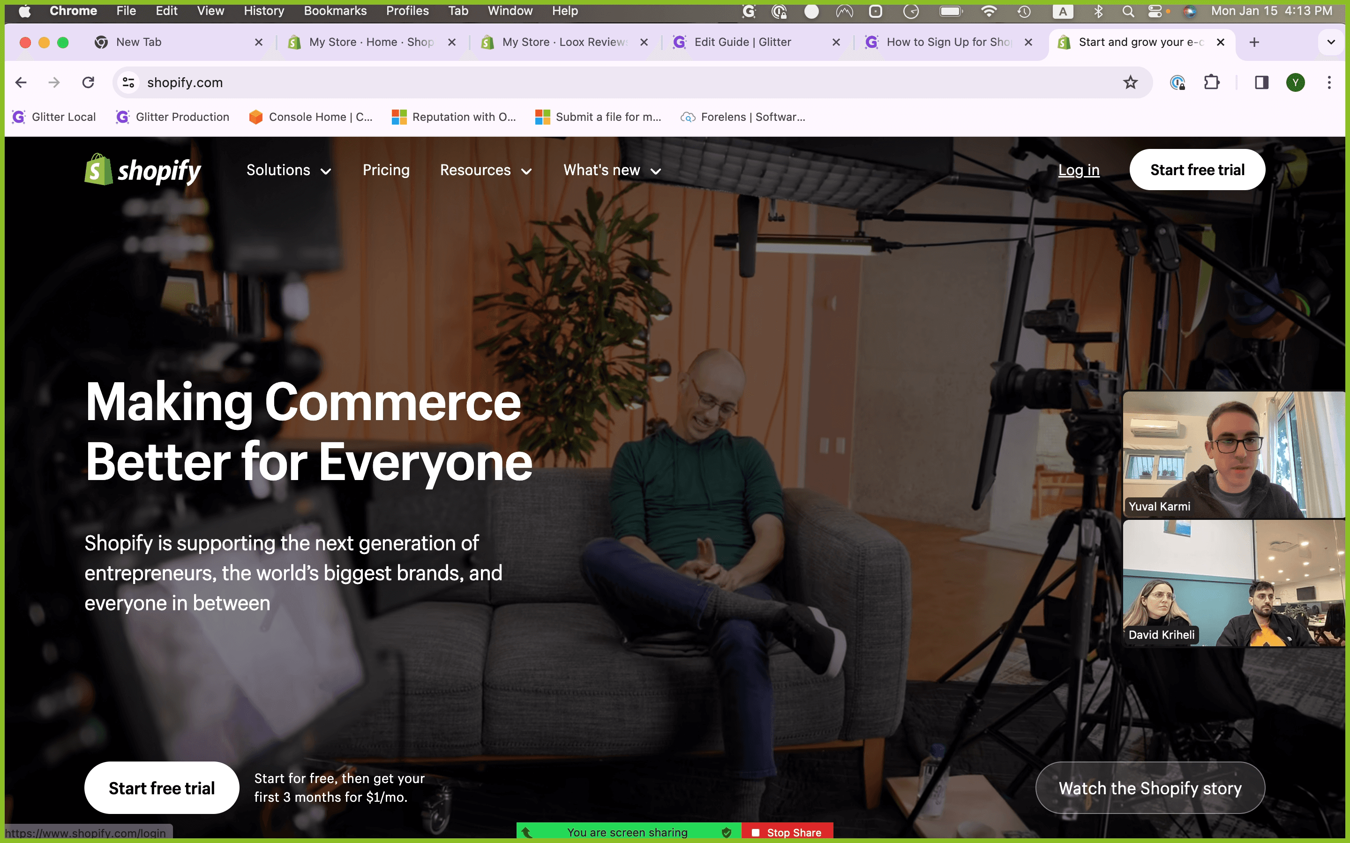Viewport: 1350px width, 843px height.
Task: Open the Pricing page
Action: point(386,170)
